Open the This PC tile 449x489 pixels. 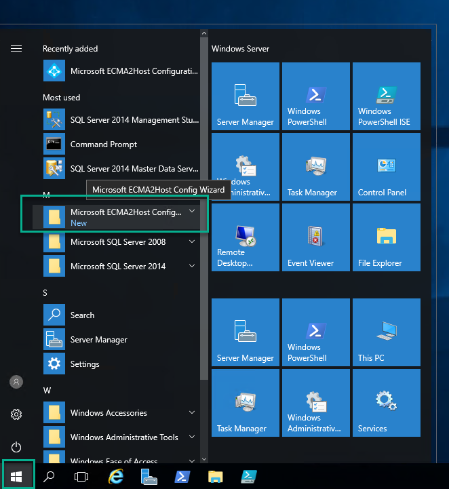386,332
